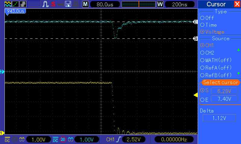Click the yellow CH1 DC coupling icon
The image size is (241, 144).
click(x=7, y=139)
